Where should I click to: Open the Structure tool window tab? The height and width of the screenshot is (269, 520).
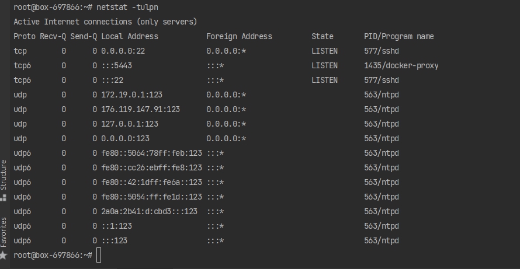pos(4,174)
